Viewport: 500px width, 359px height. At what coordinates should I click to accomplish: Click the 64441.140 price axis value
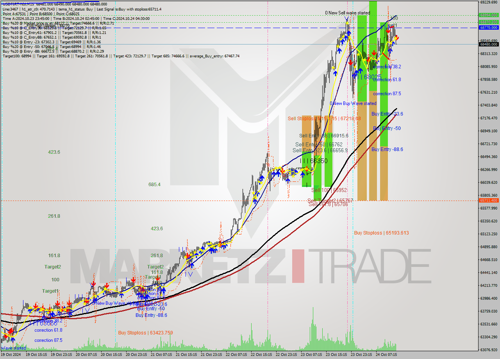(x=489, y=272)
